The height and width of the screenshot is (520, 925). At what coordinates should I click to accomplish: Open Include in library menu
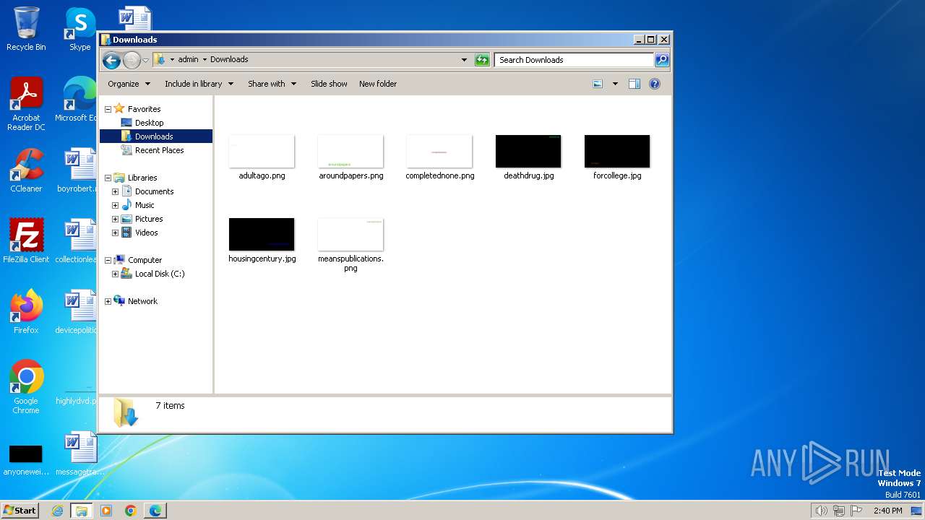(x=199, y=84)
